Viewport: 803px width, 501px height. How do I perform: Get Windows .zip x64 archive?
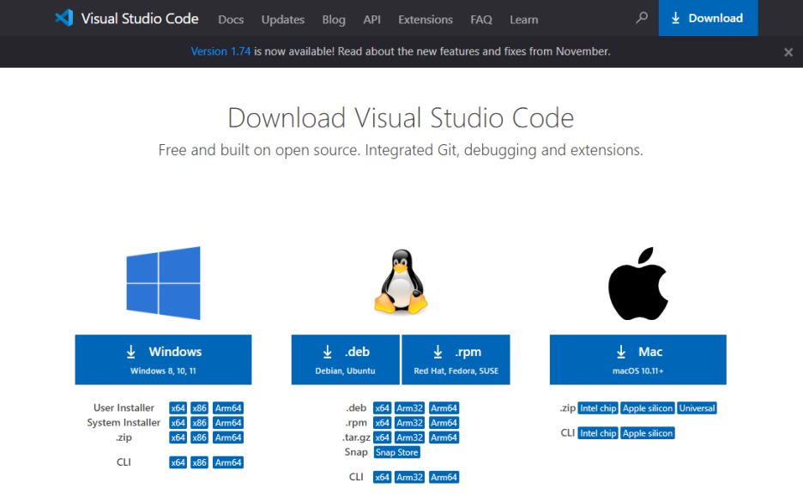click(x=178, y=438)
